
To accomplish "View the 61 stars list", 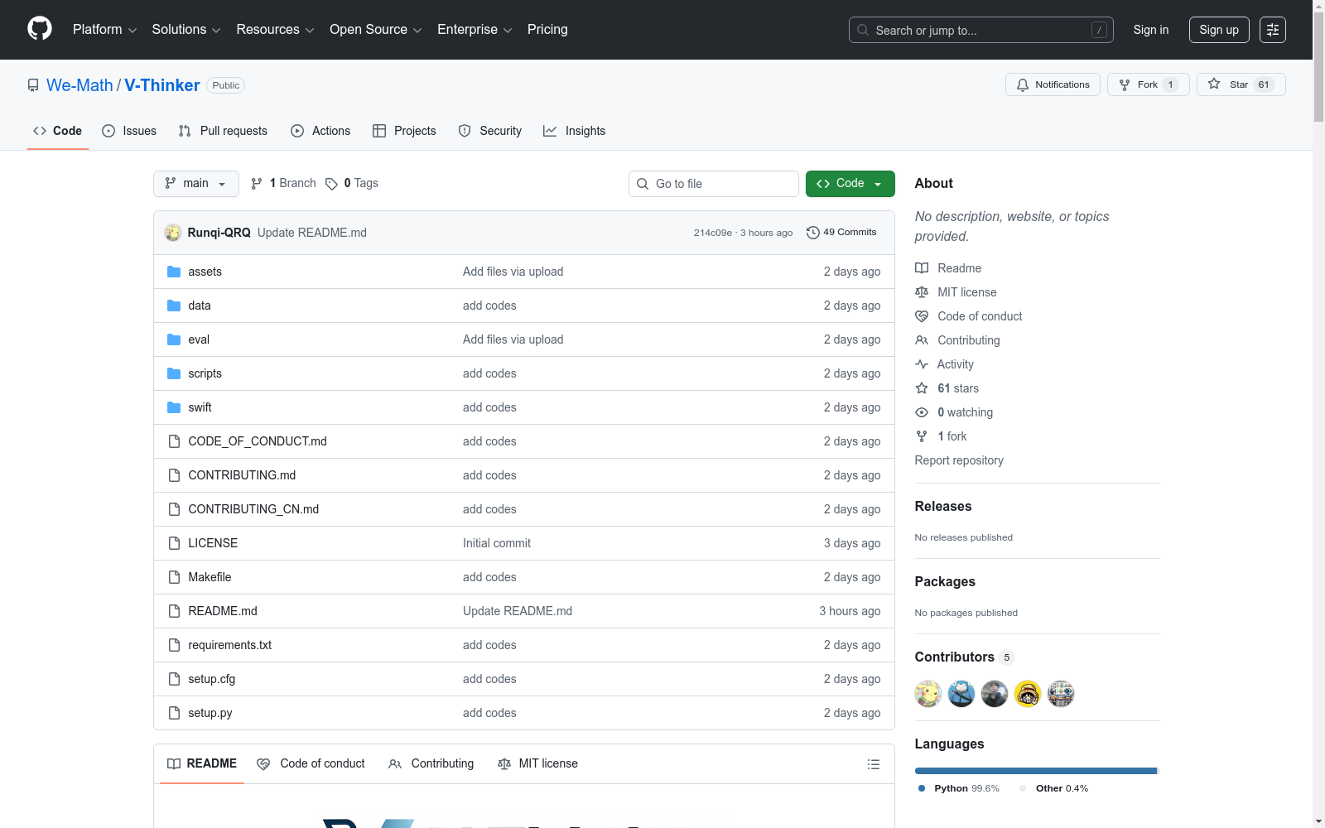I will tap(947, 388).
